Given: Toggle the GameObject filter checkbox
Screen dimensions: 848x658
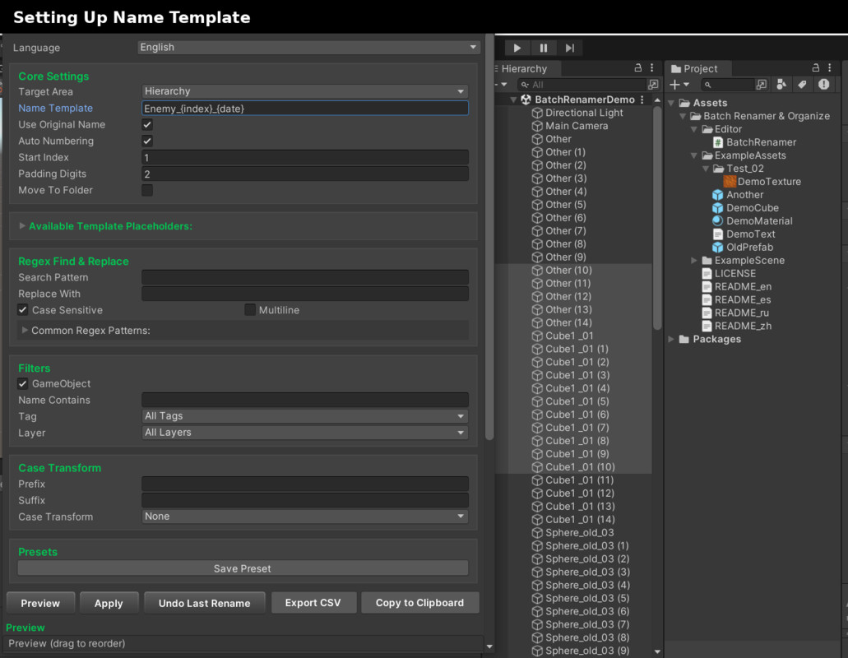Looking at the screenshot, I should pyautogui.click(x=23, y=383).
